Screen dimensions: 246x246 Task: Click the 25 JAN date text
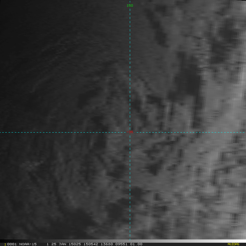point(59,244)
